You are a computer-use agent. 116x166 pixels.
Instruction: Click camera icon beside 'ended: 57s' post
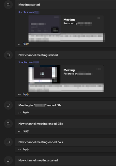pos(8,142)
